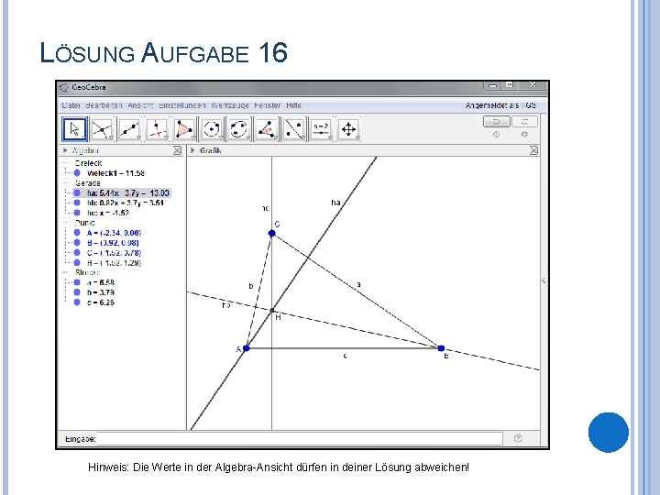Toggle visibility of Vieleck1 object
660x495 pixels.
click(77, 173)
